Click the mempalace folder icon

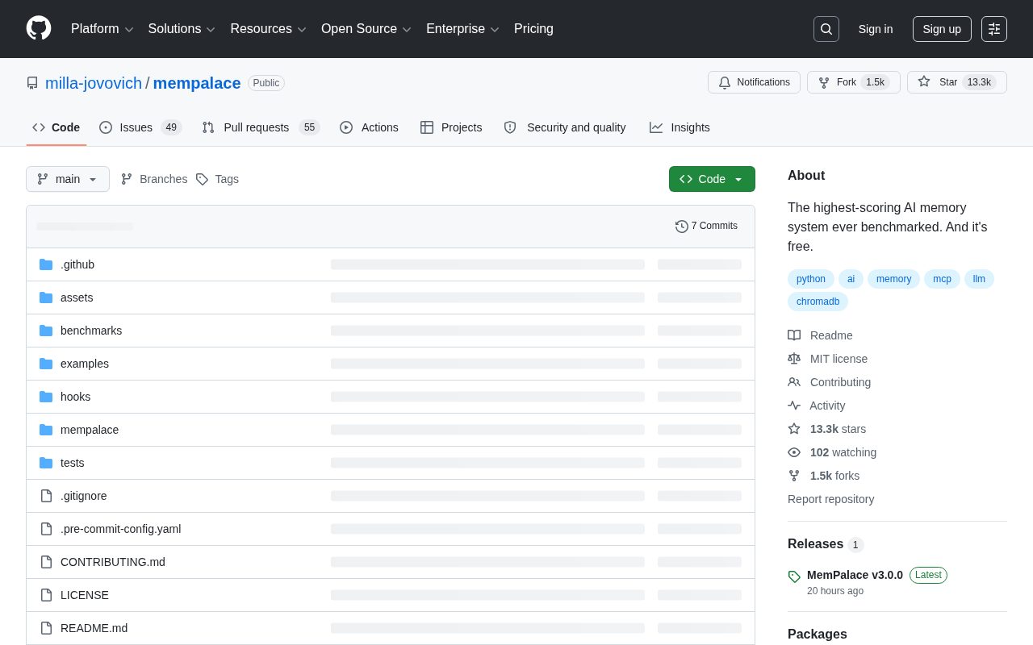pyautogui.click(x=46, y=430)
